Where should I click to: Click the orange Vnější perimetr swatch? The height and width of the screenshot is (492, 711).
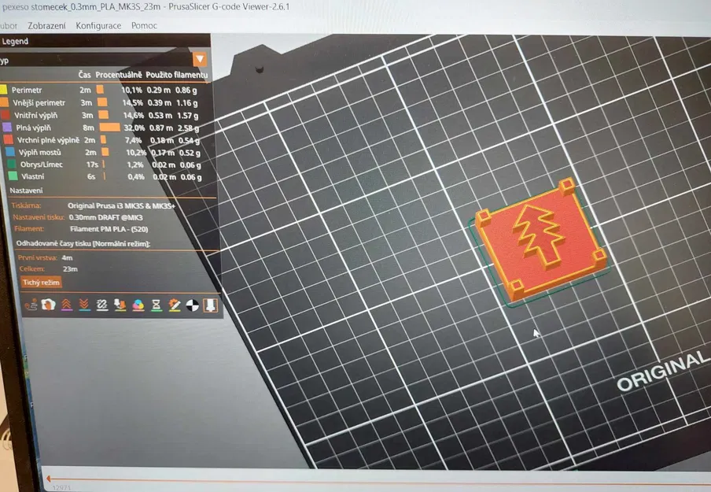(x=4, y=102)
